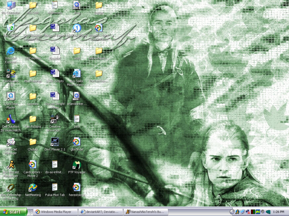Switch to the deviantART taskbar button

[x=100, y=212]
